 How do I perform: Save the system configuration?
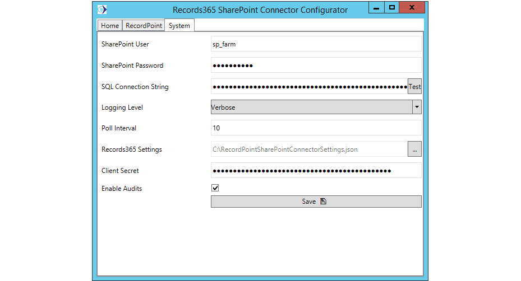pos(316,202)
